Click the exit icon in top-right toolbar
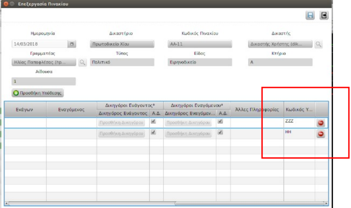The height and width of the screenshot is (208, 351). point(324,15)
